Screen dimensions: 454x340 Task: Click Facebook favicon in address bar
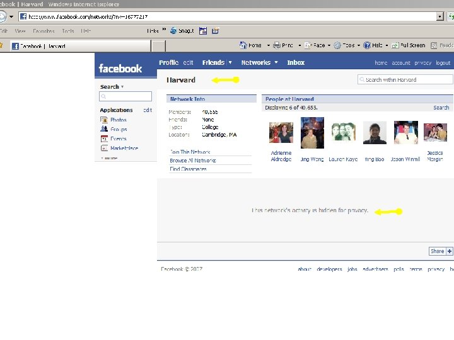coord(23,16)
